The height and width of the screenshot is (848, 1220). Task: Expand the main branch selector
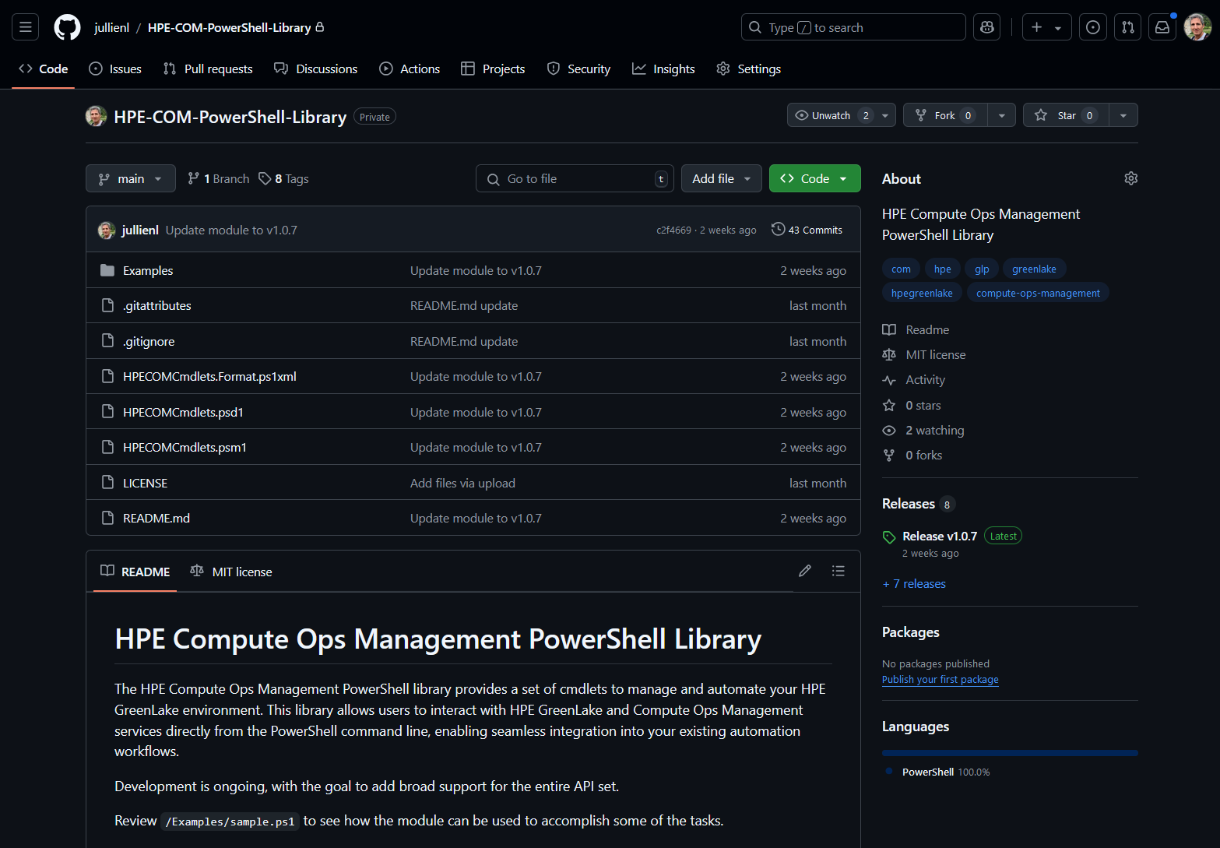[130, 178]
